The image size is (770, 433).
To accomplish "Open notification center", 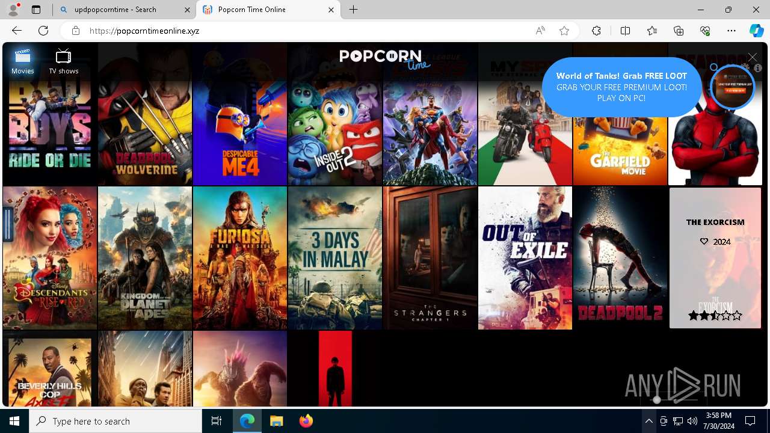I will pos(751,421).
